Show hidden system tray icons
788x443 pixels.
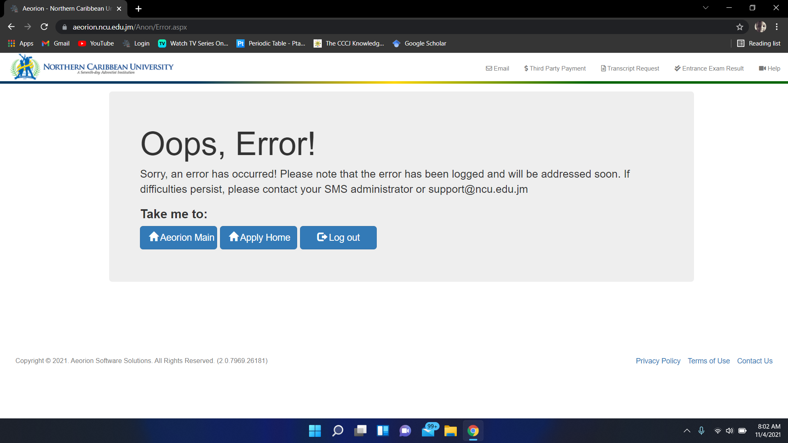point(687,431)
